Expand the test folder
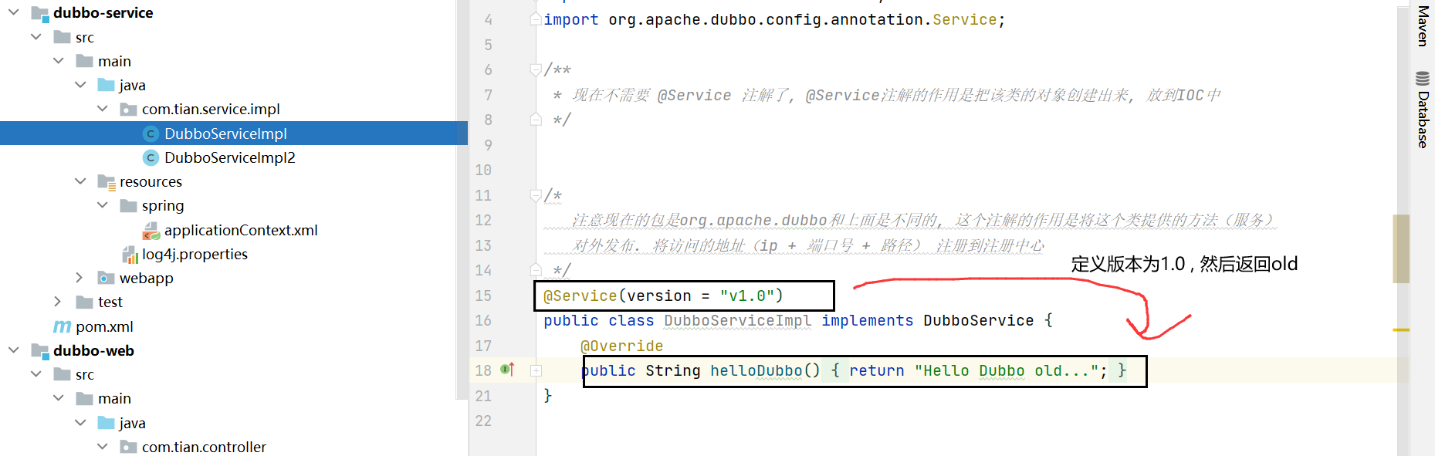 click(57, 301)
